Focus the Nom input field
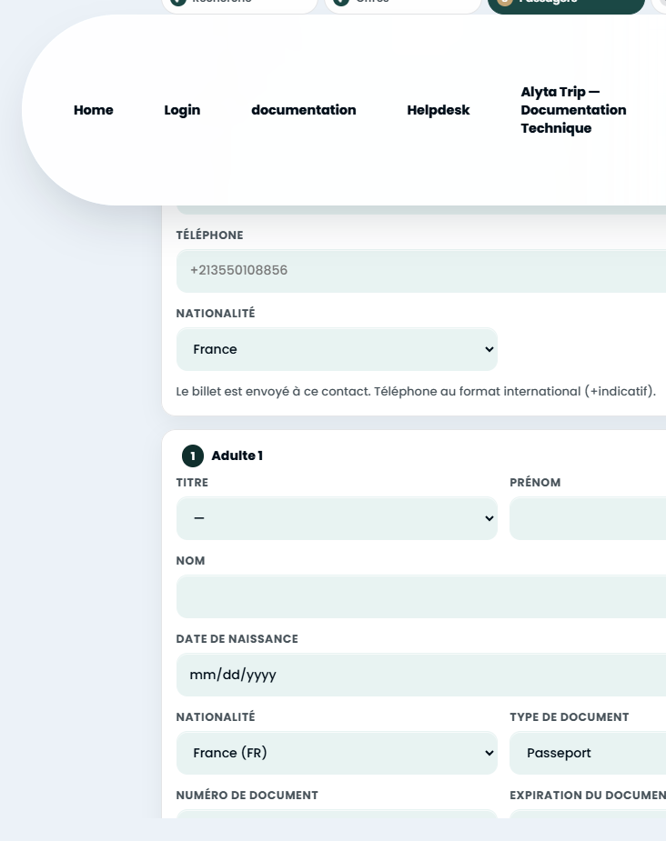Image resolution: width=666 pixels, height=841 pixels. 420,596
